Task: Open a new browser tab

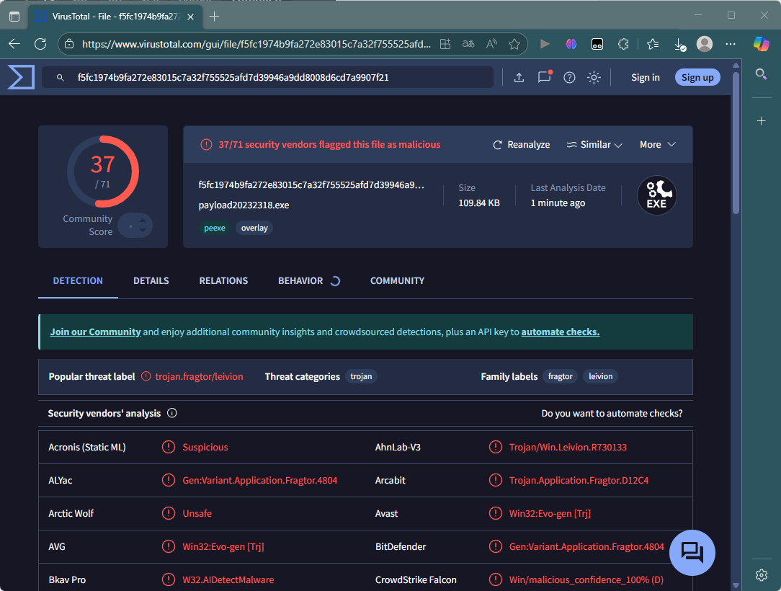Action: [214, 17]
